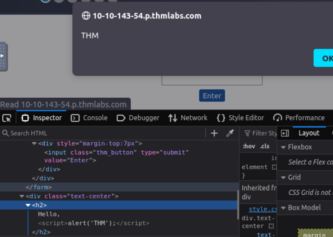Click the side panel handle arrow
The width and height of the screenshot is (333, 237).
2,56
